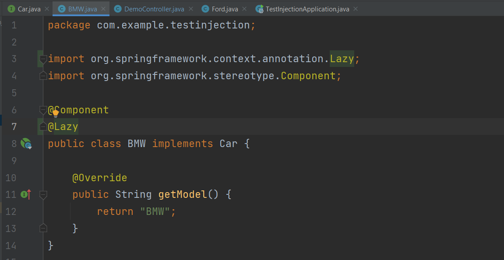Viewport: 504px width, 260px height.
Task: Close the Ford.java tab
Action: coord(245,9)
